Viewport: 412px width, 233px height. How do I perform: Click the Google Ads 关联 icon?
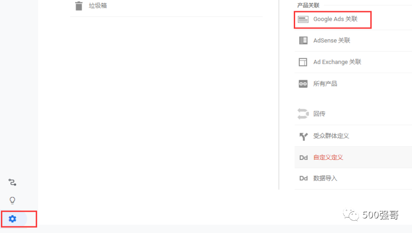pos(303,19)
